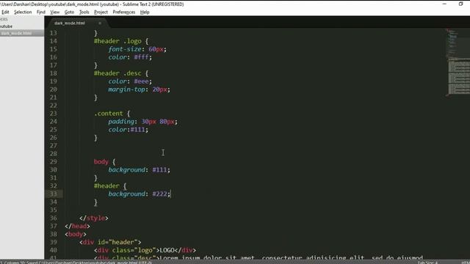This screenshot has height=264, width=470.
Task: Open the Tools menu
Action: click(x=84, y=12)
